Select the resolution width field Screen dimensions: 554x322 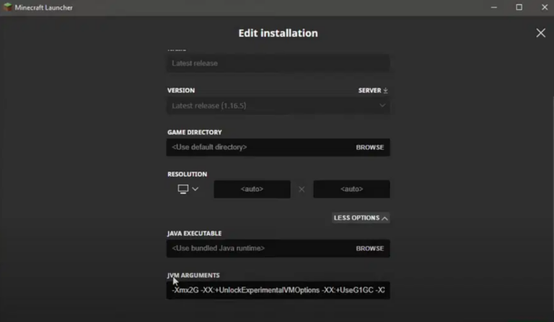click(252, 189)
